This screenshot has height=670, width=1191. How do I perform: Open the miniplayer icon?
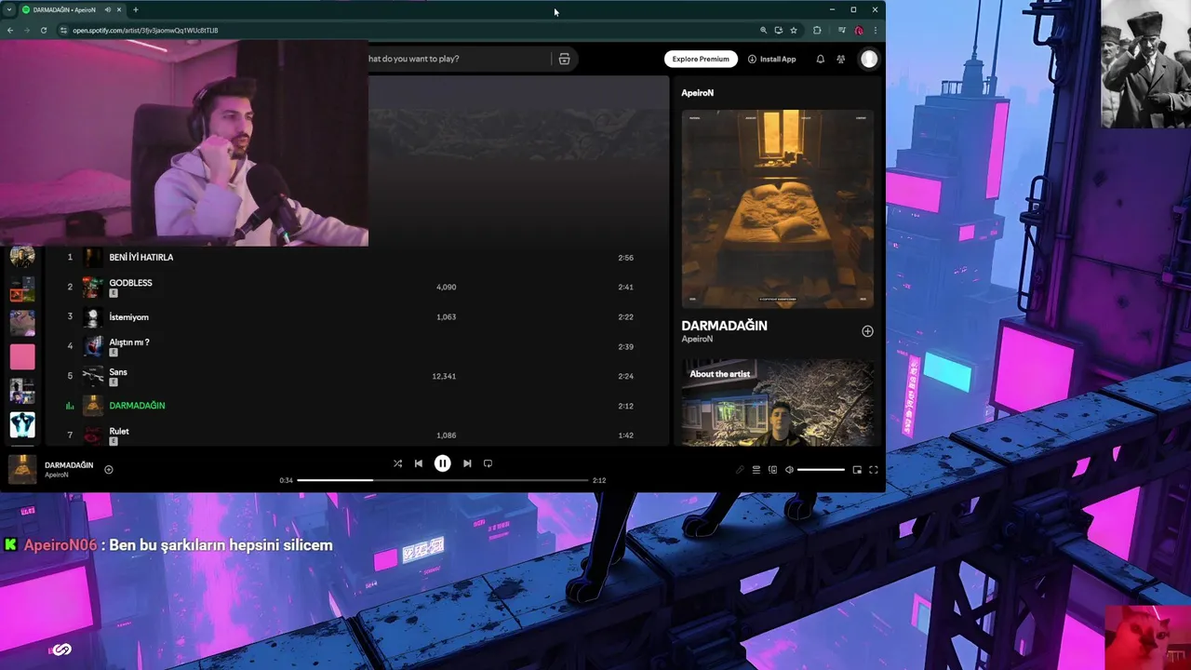[x=857, y=470]
